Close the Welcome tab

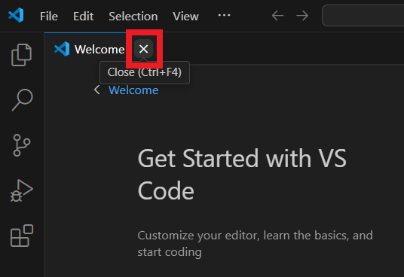143,49
